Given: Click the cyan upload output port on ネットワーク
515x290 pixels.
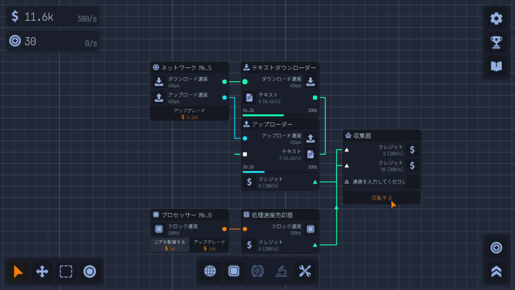Looking at the screenshot, I should 225,98.
